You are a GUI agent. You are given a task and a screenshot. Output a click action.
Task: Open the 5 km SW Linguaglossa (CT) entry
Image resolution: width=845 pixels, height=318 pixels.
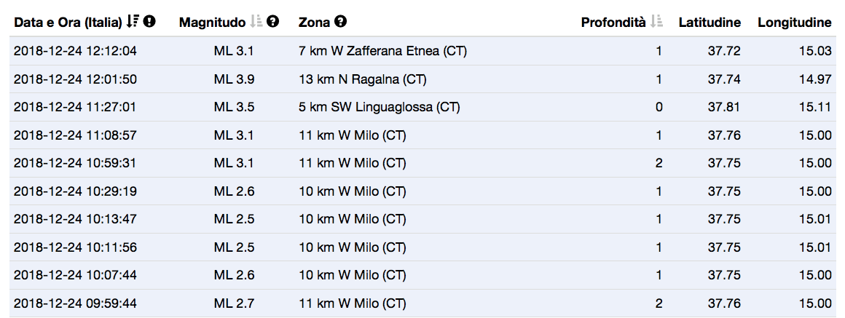point(379,107)
